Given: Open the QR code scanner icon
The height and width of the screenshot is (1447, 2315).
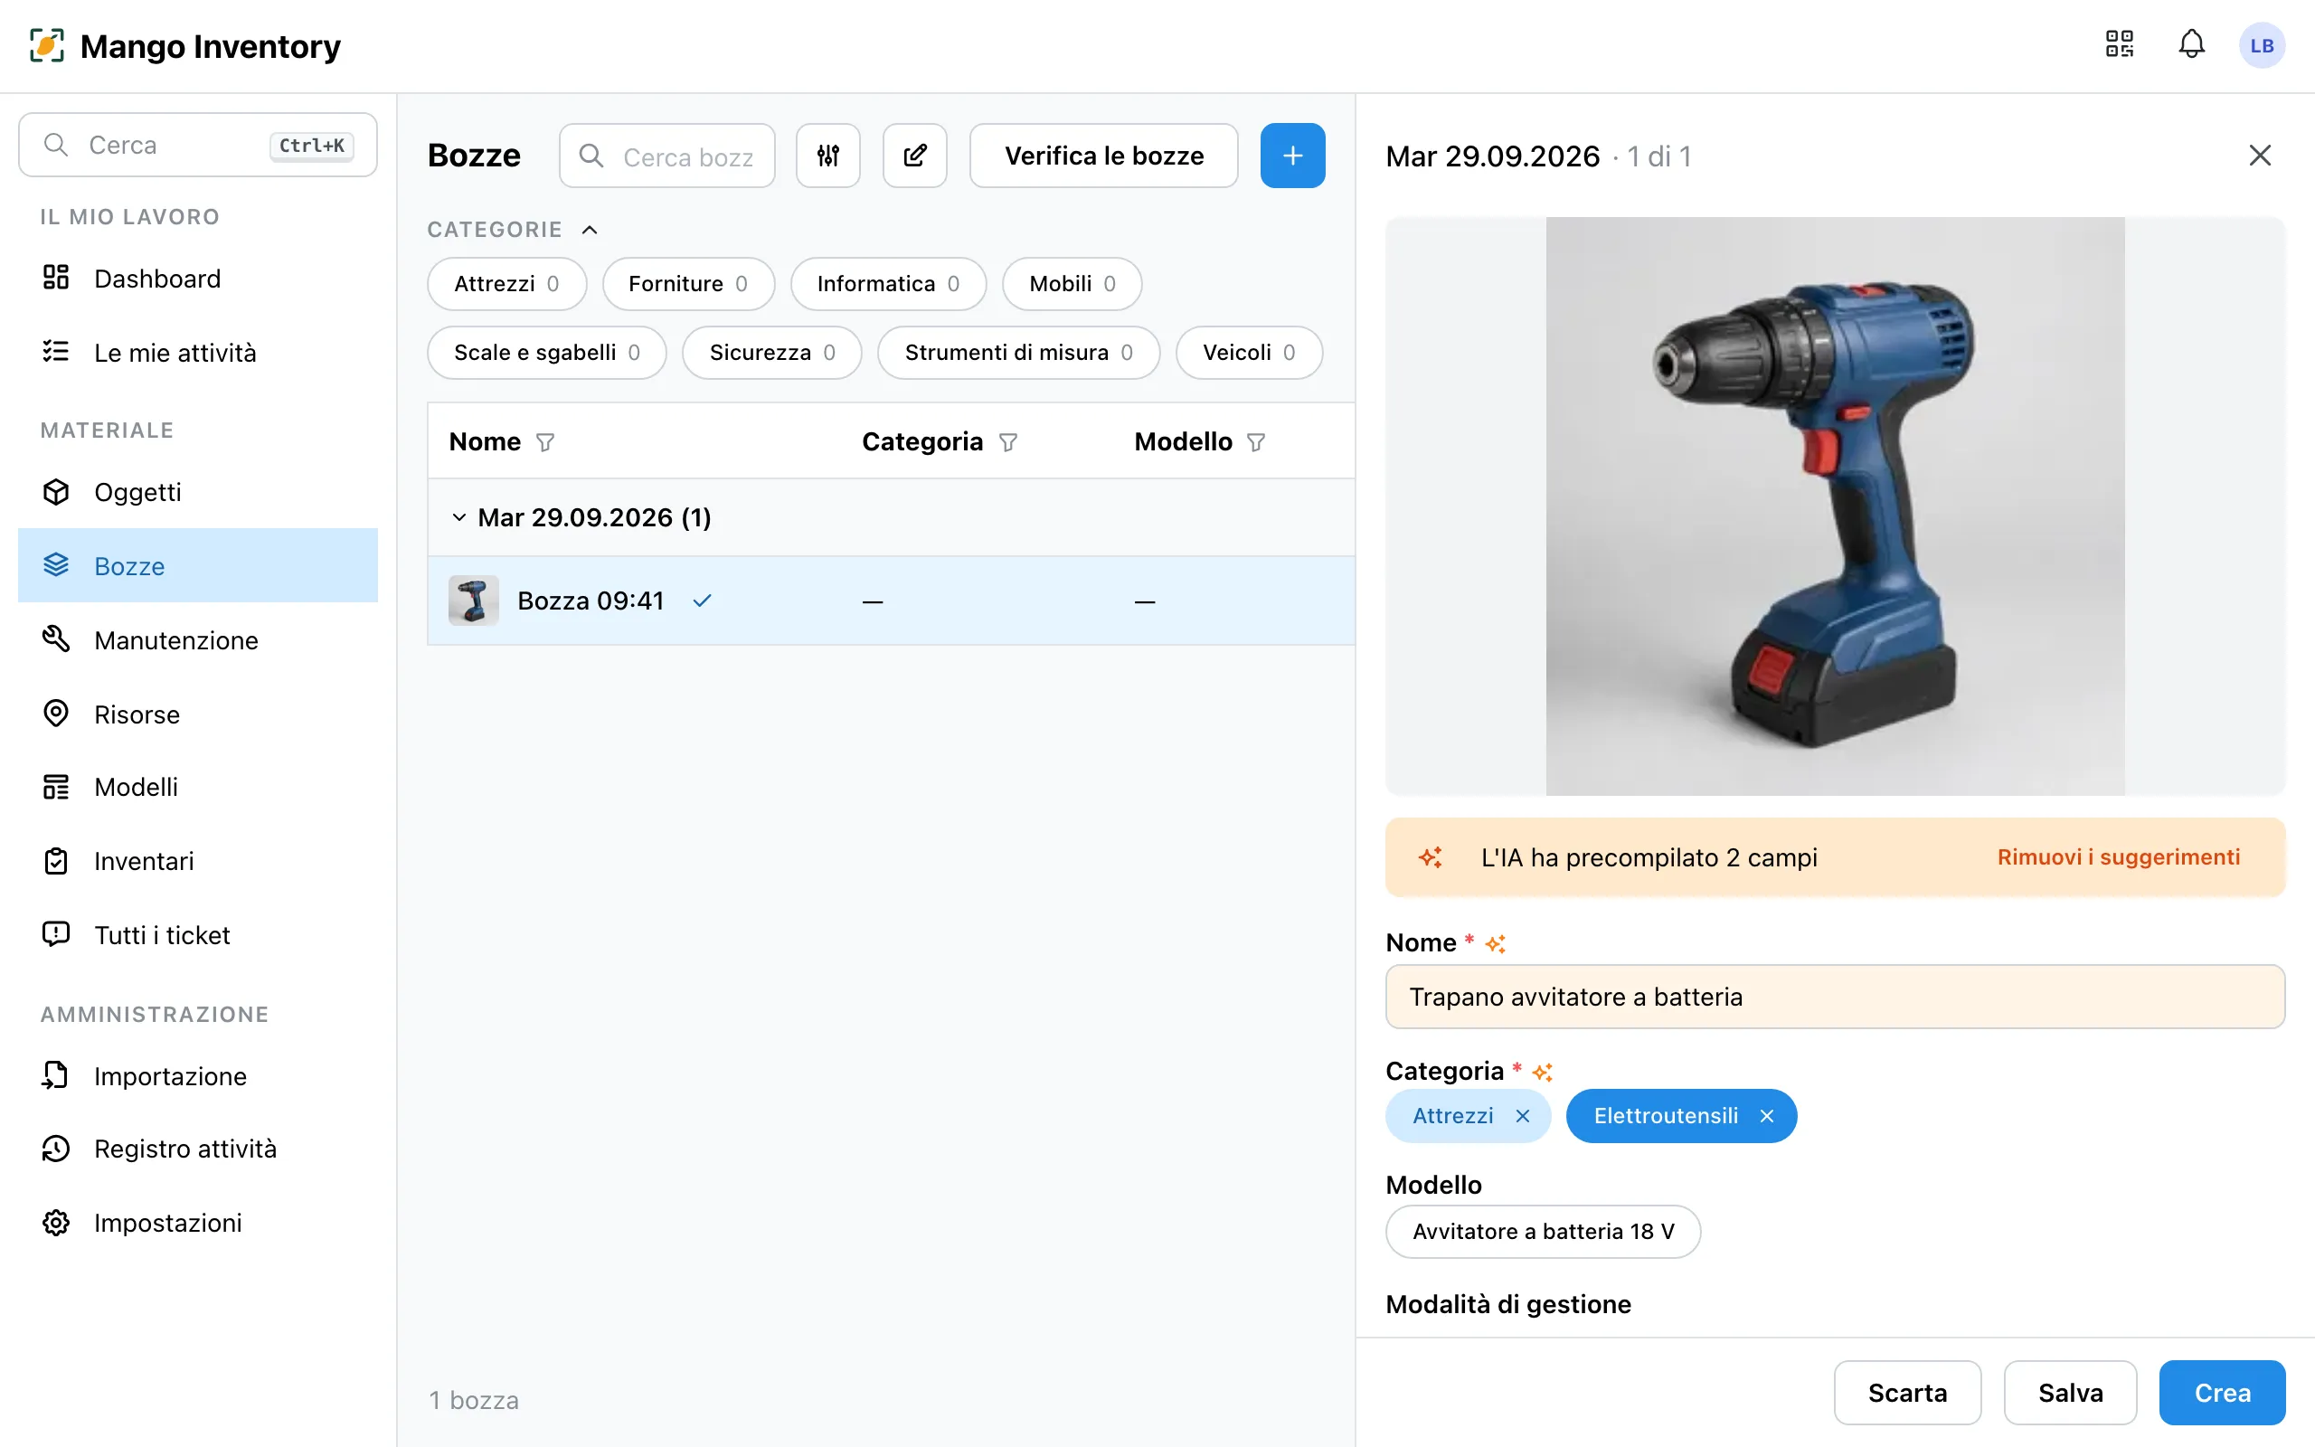Looking at the screenshot, I should coord(2119,45).
